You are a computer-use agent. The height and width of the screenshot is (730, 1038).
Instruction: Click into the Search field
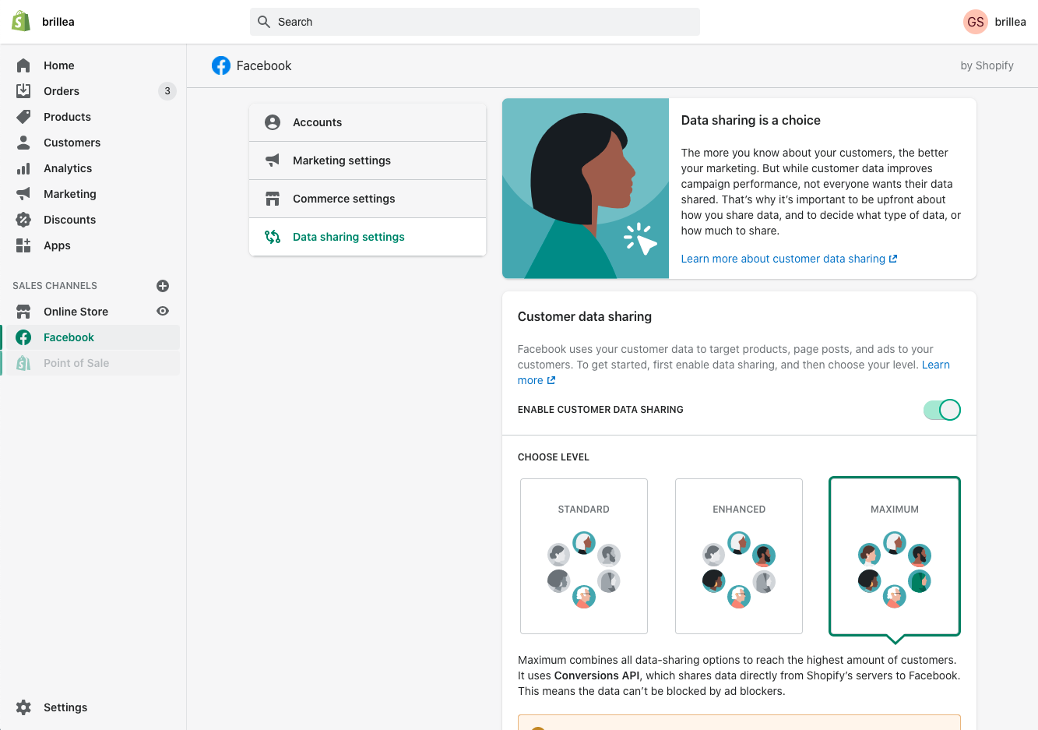(475, 22)
